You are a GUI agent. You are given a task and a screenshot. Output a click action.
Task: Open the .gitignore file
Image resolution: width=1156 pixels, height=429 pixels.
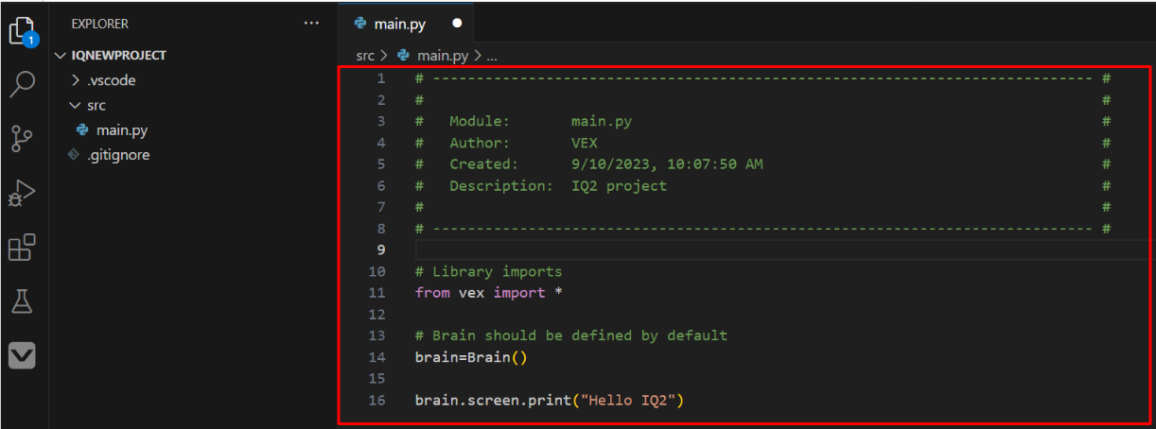tap(118, 155)
